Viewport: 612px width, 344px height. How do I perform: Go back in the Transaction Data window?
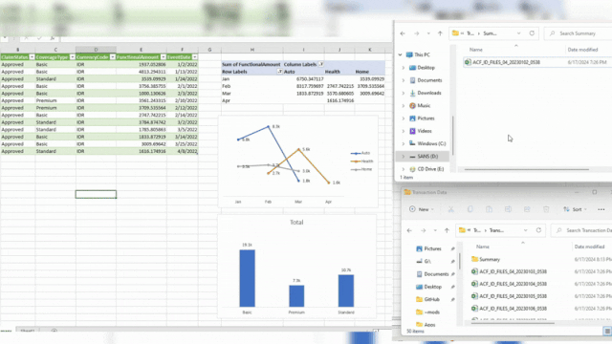[x=409, y=230]
